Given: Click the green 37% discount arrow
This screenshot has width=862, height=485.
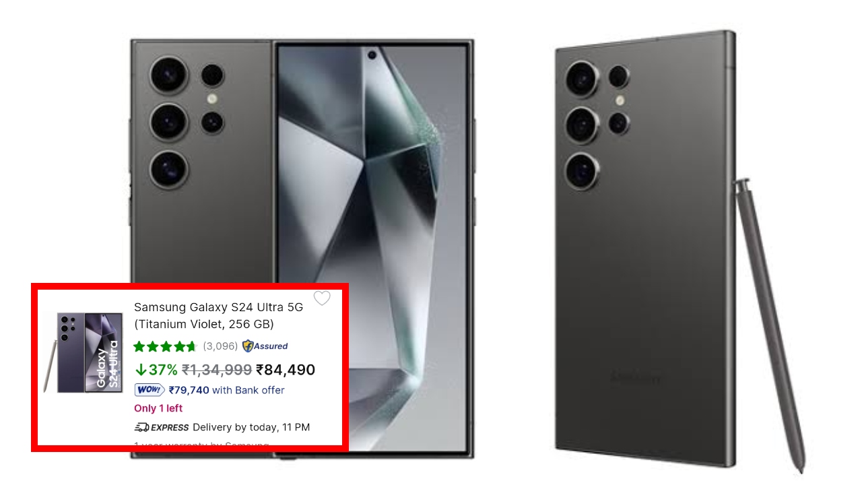Looking at the screenshot, I should coord(141,369).
